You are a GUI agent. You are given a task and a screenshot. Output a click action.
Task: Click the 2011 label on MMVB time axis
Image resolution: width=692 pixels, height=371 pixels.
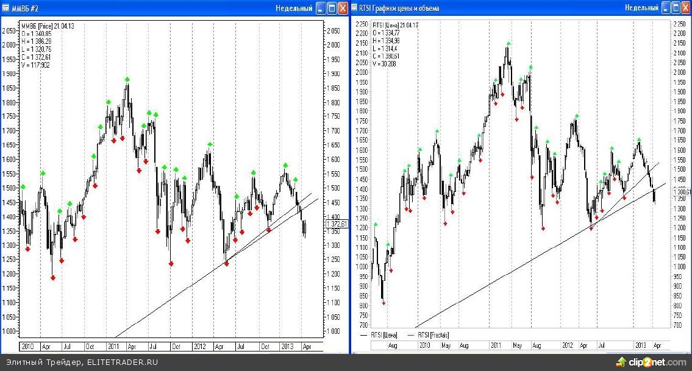(114, 346)
